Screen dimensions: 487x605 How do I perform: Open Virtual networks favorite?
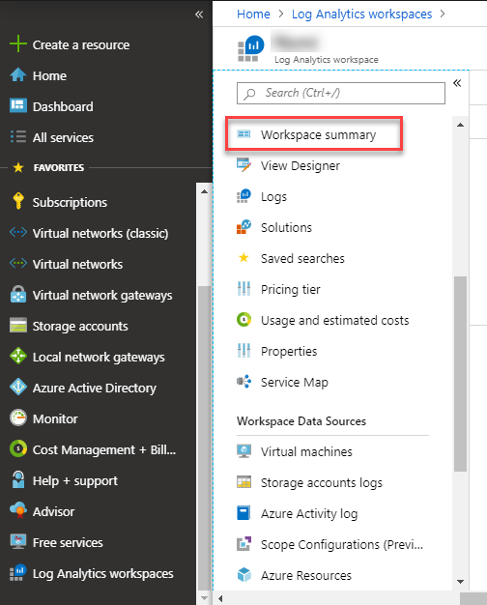(77, 264)
